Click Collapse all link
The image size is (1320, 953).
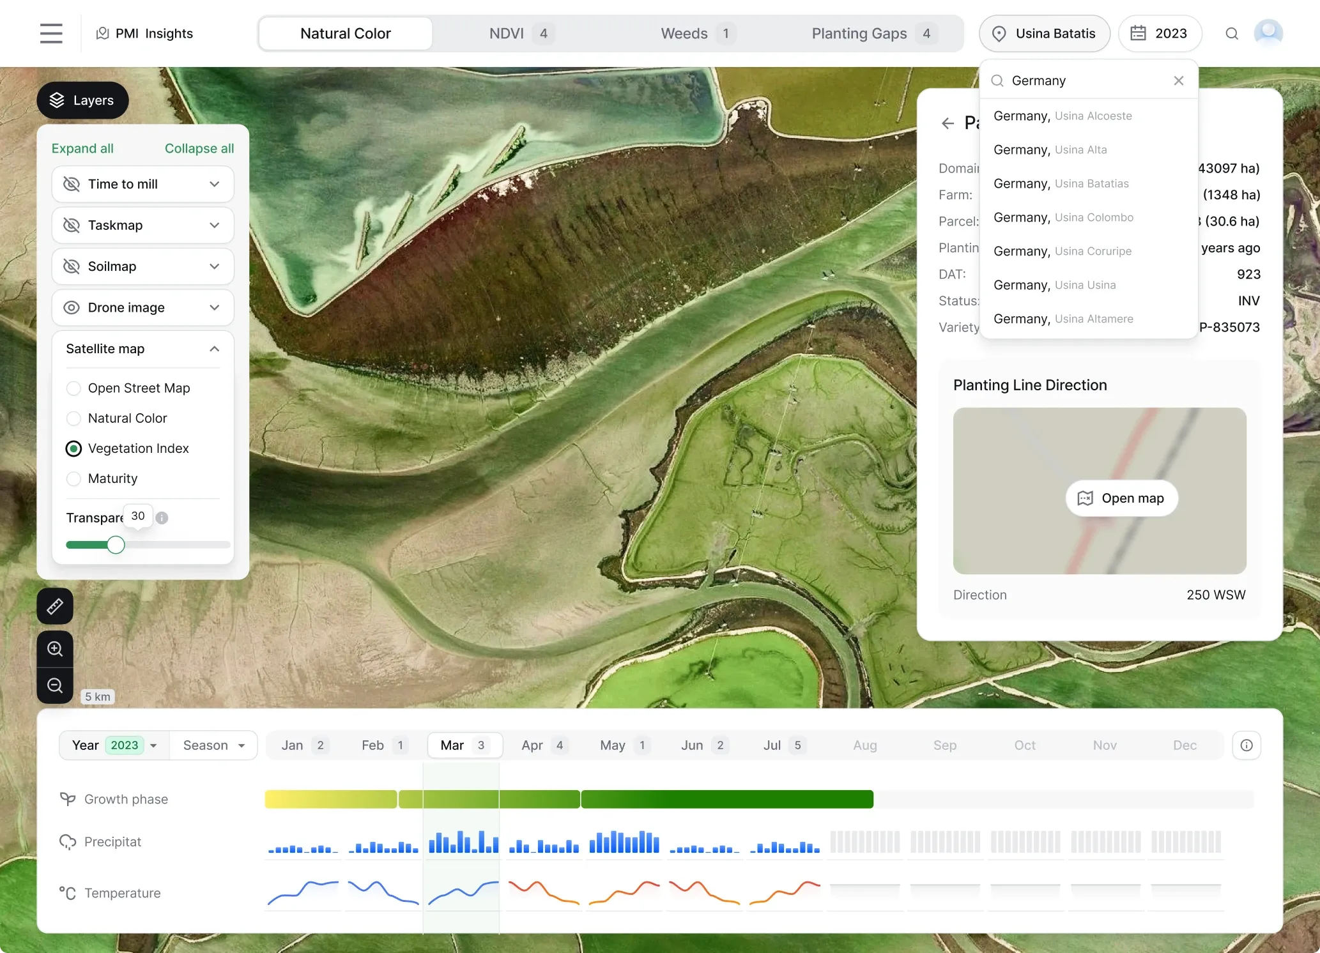point(199,148)
